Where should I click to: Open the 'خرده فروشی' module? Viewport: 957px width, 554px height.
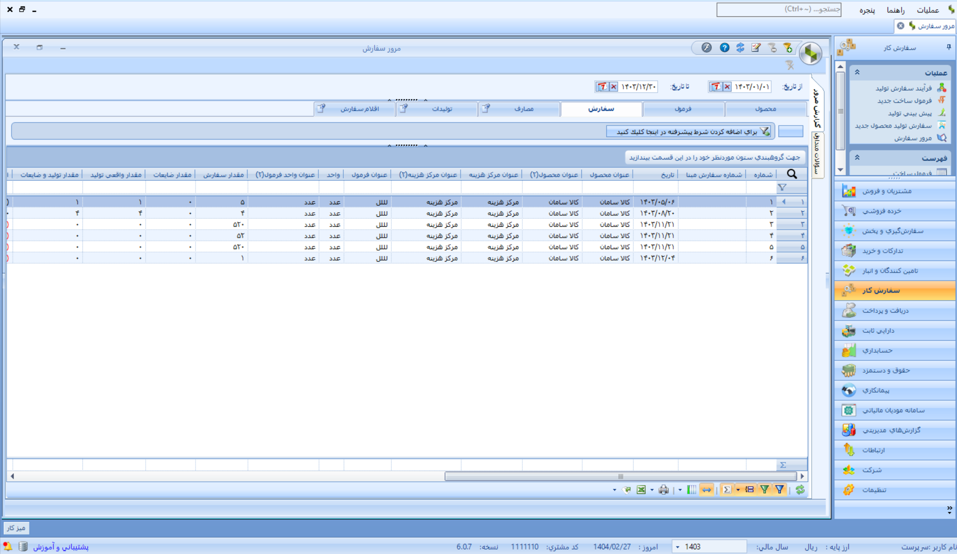[x=895, y=211]
